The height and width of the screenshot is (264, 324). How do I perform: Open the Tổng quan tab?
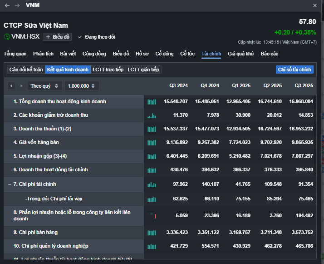tap(15, 54)
